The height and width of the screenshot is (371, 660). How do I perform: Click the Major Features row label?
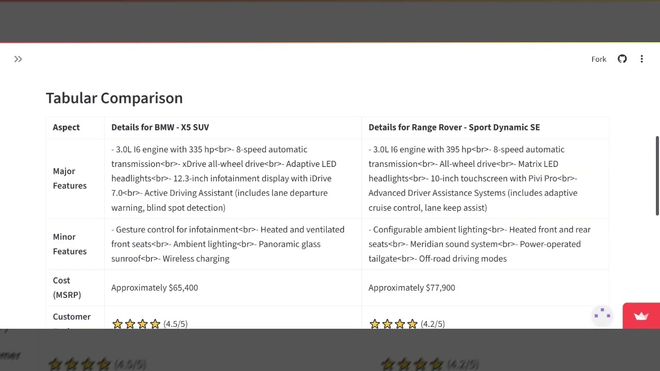(x=70, y=178)
